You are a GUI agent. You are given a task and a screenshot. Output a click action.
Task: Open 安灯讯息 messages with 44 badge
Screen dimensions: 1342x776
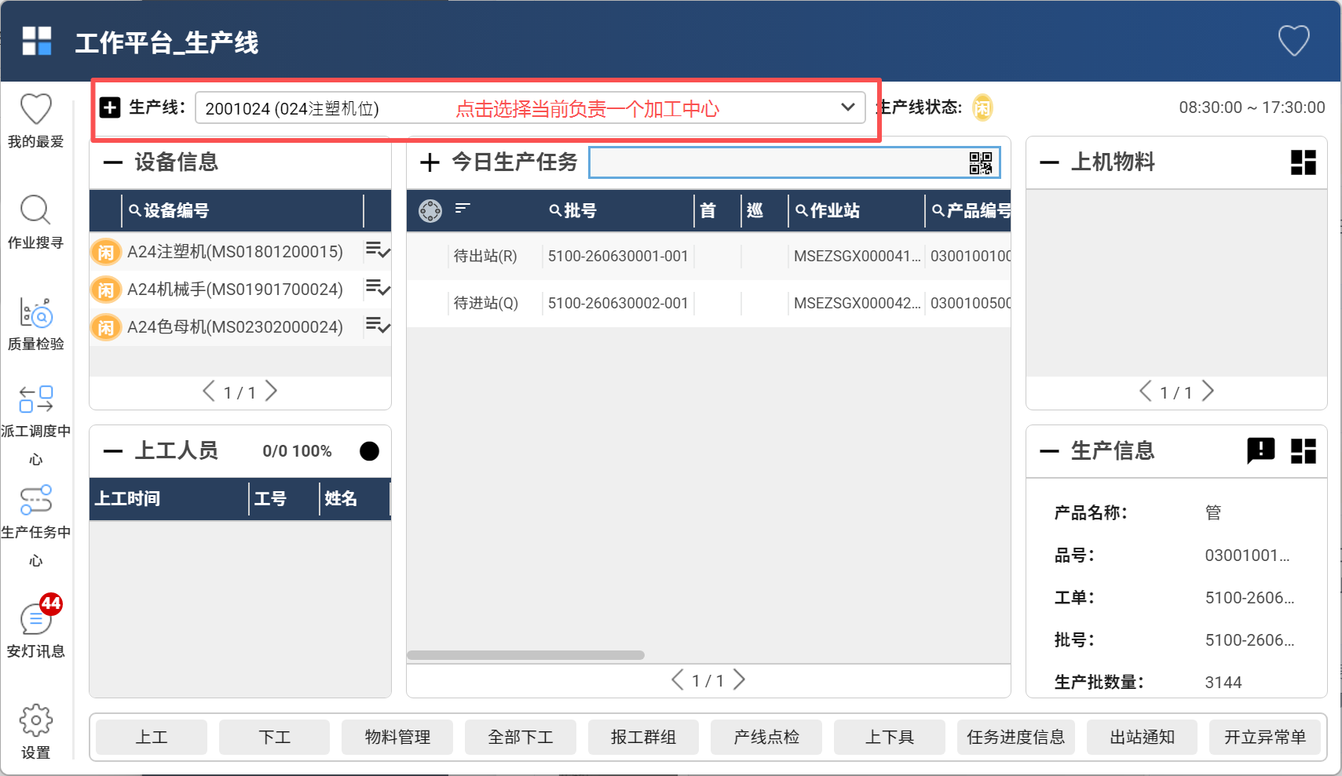click(35, 625)
